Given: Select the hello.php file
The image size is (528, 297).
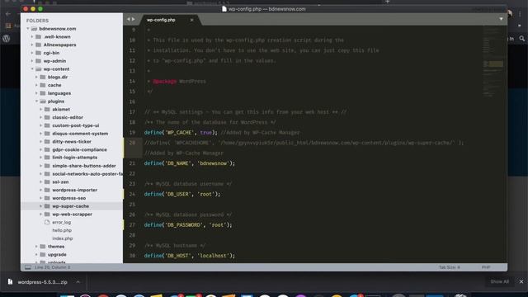Looking at the screenshot, I should 62,230.
